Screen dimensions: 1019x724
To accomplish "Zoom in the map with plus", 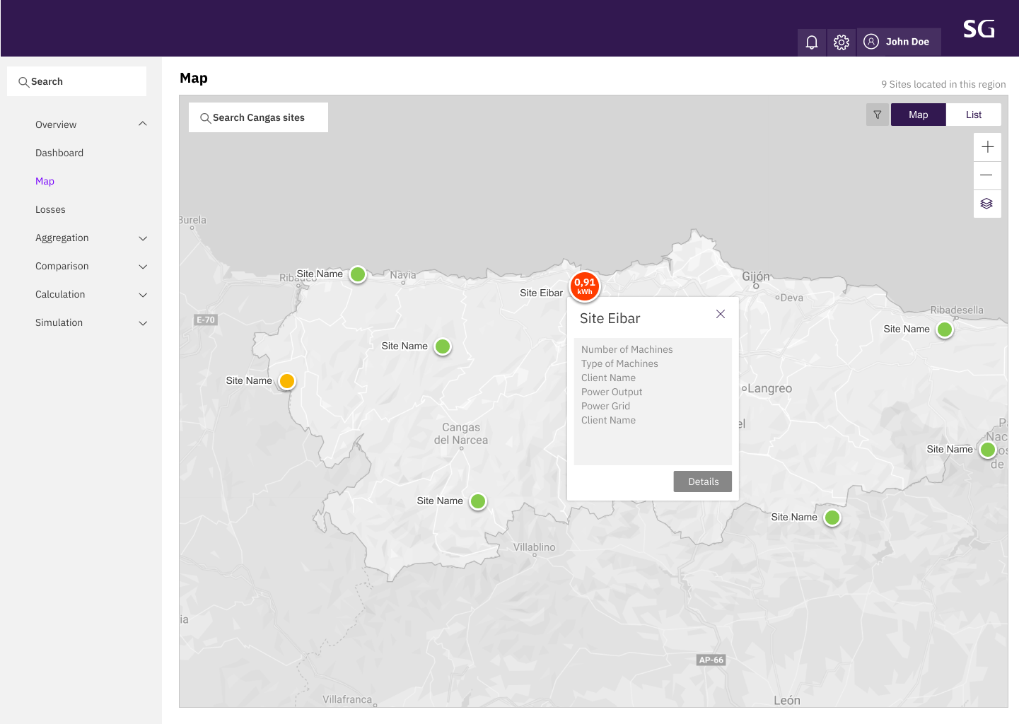I will click(987, 147).
